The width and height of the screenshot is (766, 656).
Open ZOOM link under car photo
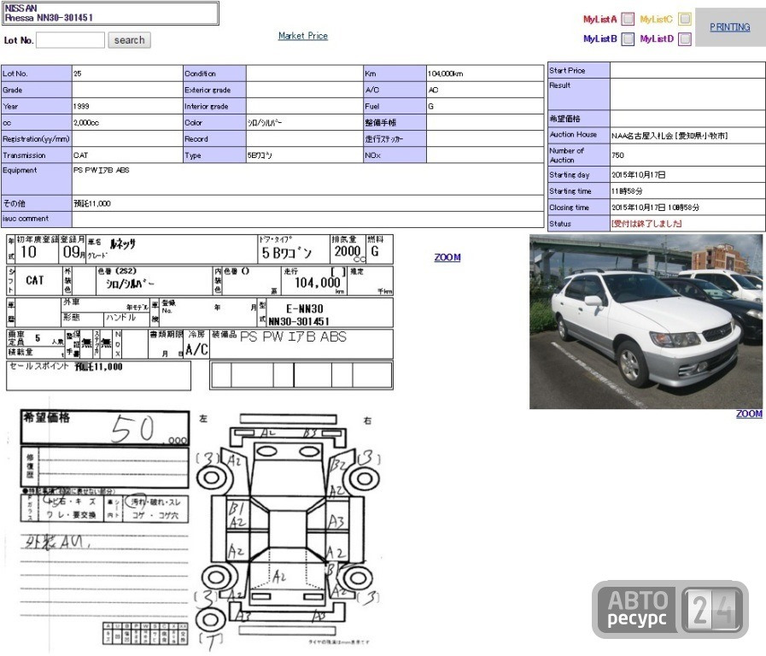pos(749,413)
